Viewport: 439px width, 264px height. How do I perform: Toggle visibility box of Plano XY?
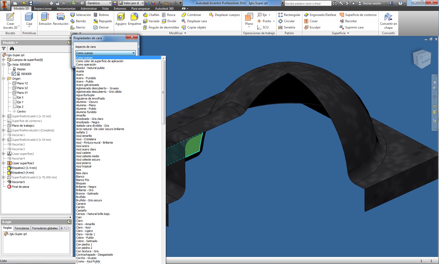[x=14, y=93]
